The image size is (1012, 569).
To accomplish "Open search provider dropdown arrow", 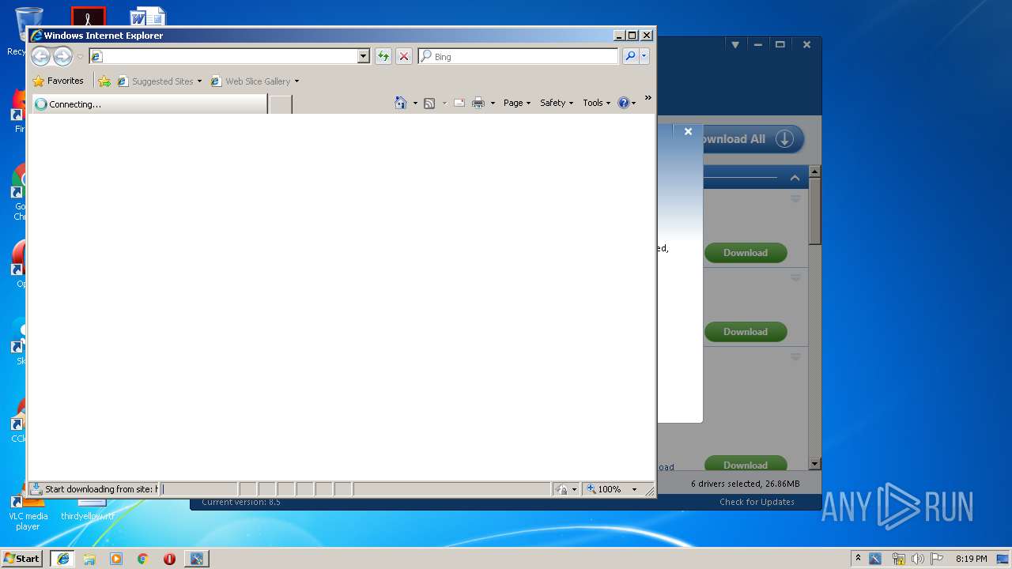I will (x=644, y=56).
